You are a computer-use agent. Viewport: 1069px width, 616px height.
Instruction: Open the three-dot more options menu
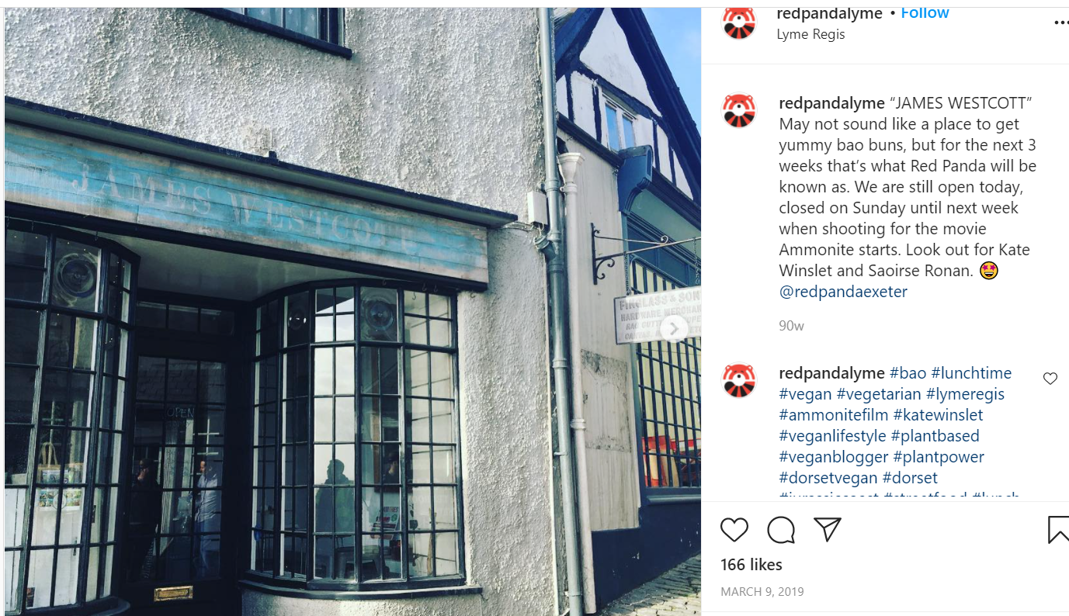[1060, 23]
